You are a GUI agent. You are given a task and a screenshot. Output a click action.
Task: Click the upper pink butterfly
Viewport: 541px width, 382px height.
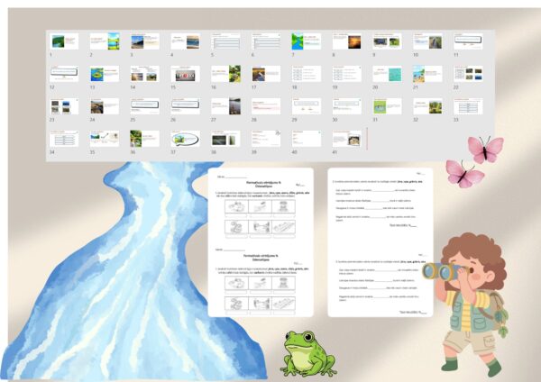485,149
